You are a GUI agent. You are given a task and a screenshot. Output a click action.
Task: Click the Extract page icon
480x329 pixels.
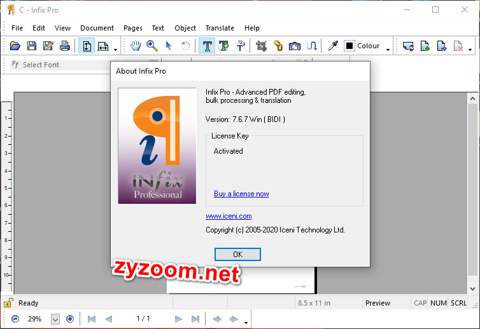(441, 46)
